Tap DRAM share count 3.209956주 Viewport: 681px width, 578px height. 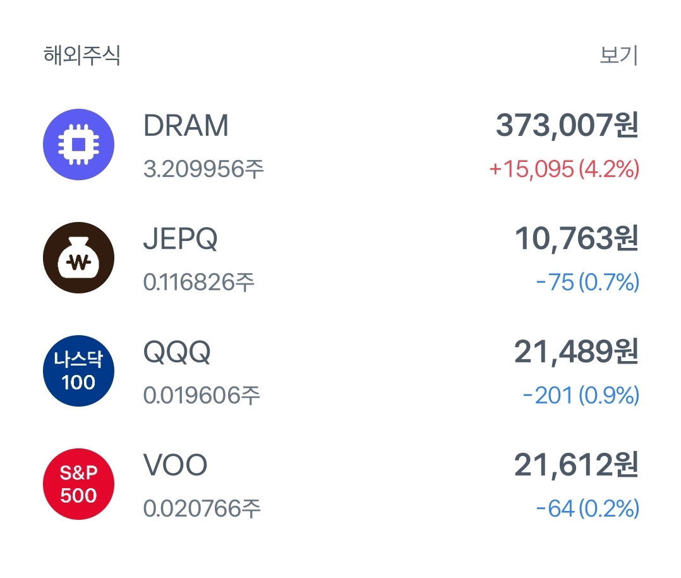click(x=203, y=169)
